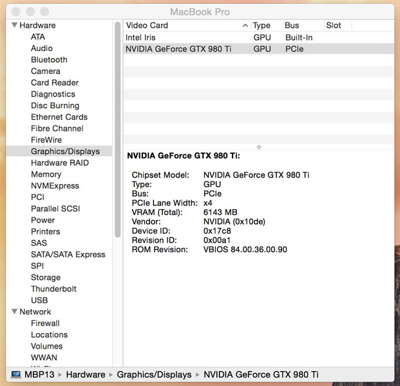Select the Intel Iris row

click(x=259, y=37)
